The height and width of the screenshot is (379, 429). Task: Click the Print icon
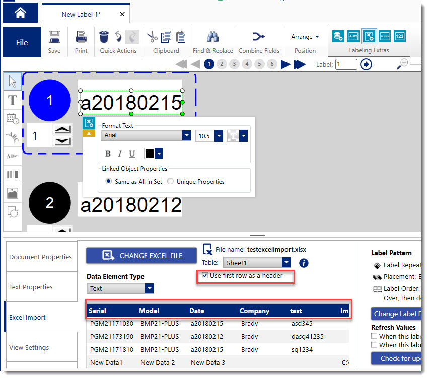81,37
